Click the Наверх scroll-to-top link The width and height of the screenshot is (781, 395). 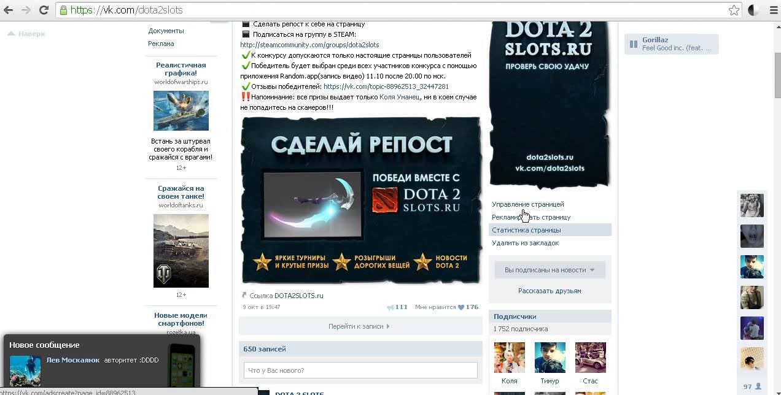pyautogui.click(x=26, y=34)
